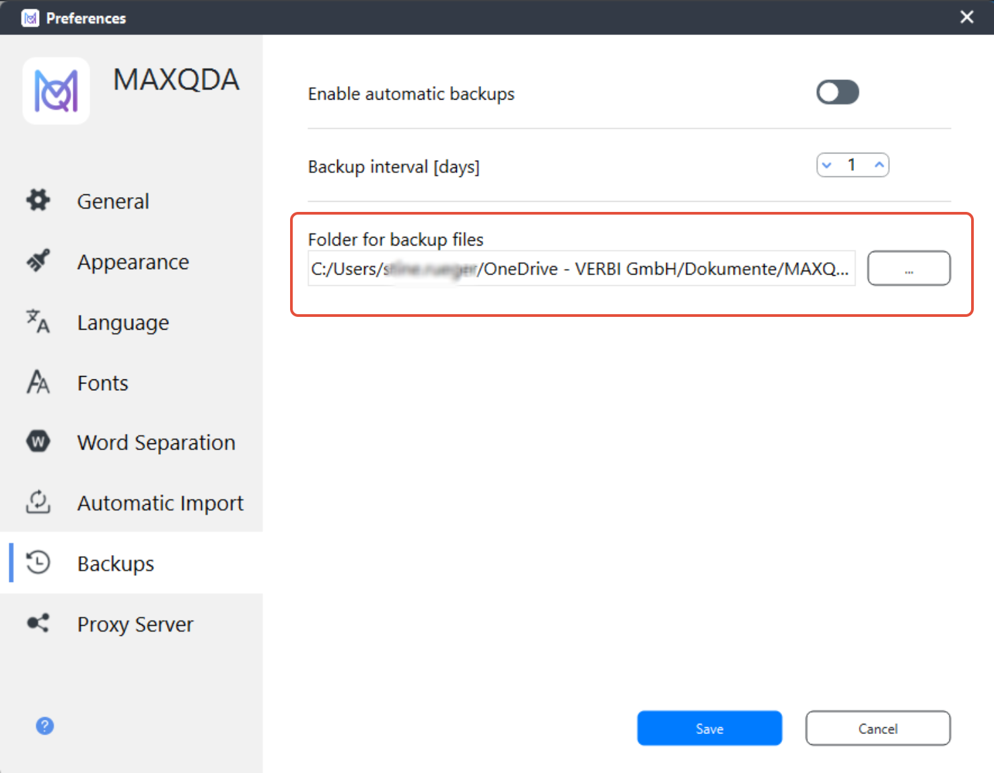This screenshot has width=994, height=773.
Task: Open help with the blue question mark
Action: [x=45, y=726]
